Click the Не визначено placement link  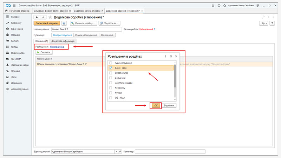(57, 47)
